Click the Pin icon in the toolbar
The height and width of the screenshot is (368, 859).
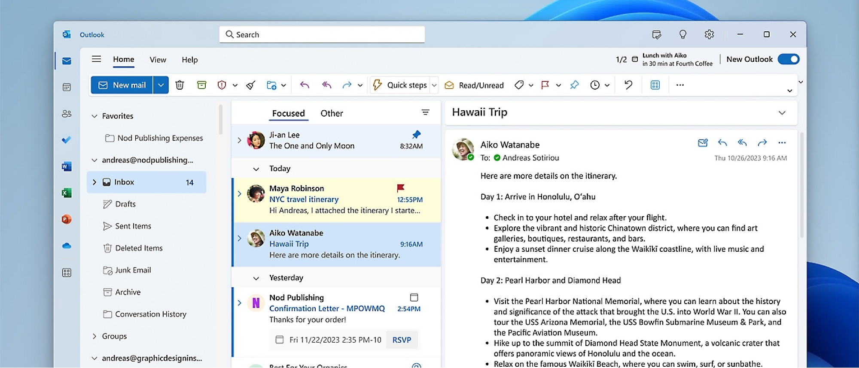coord(574,85)
